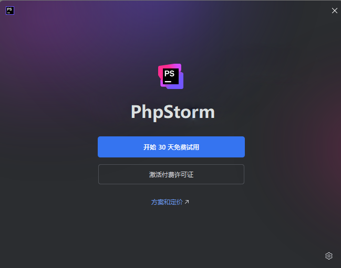Click the large PhpStorm logo

tap(171, 76)
